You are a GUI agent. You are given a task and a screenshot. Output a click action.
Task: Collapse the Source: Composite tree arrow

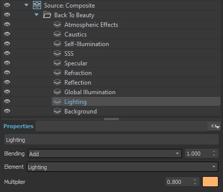(26, 5)
